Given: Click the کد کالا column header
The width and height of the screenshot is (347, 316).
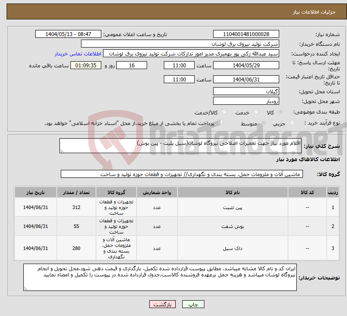Looking at the screenshot, I should [x=307, y=192].
